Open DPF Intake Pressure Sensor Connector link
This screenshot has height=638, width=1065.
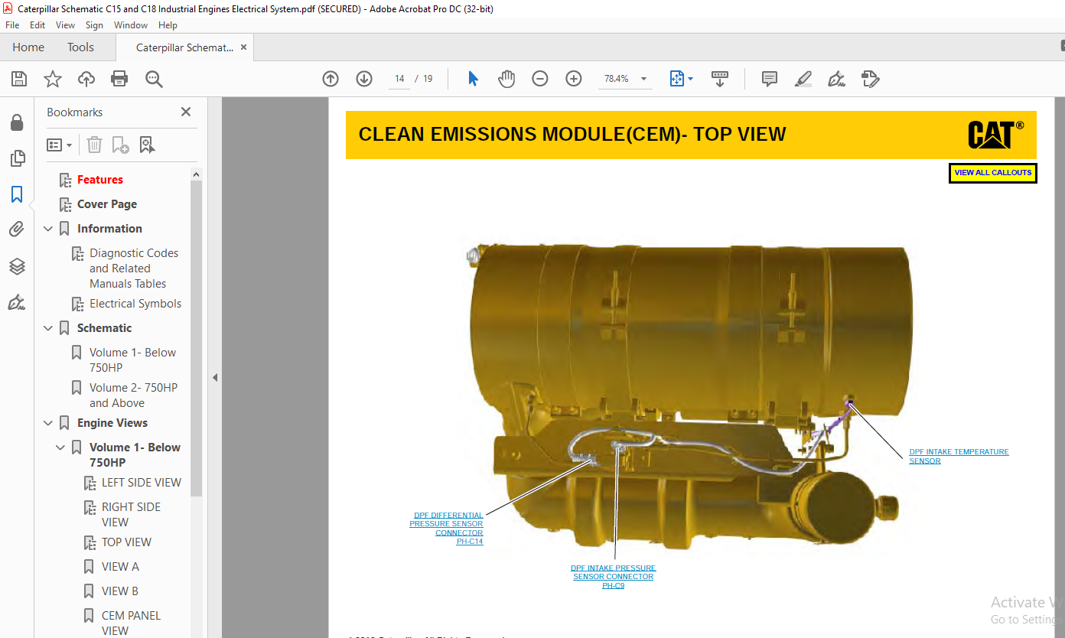pos(613,577)
